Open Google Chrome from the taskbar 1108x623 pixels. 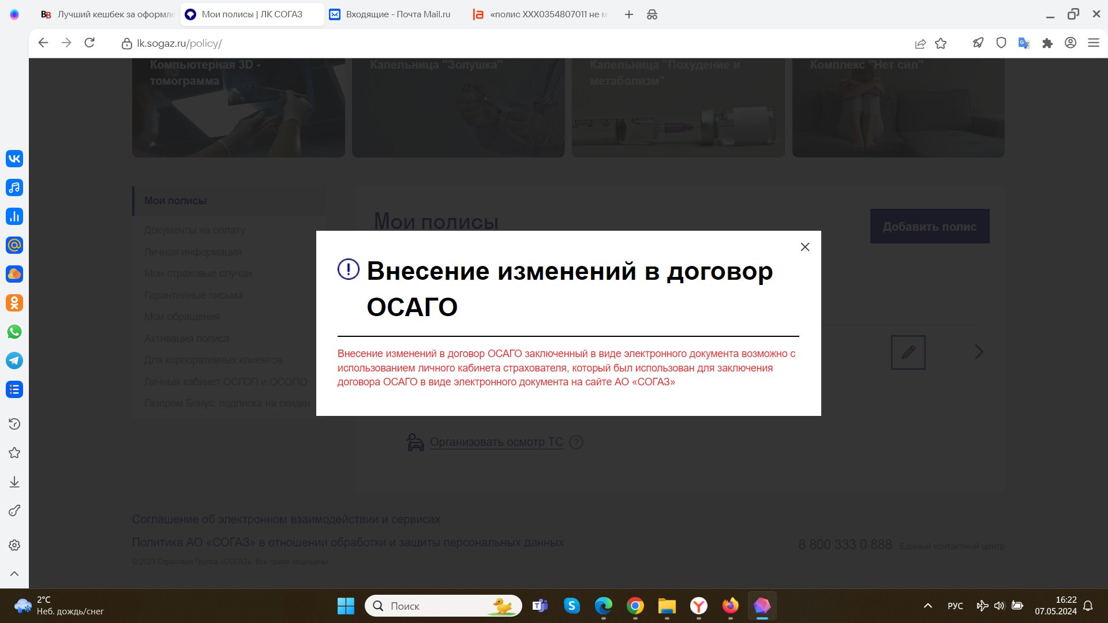coord(635,606)
